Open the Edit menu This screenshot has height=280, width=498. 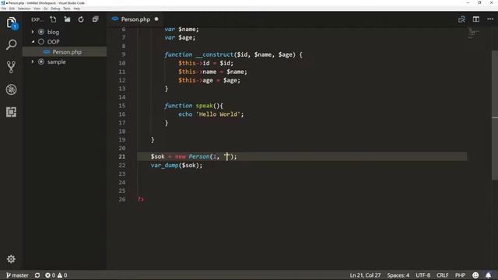pyautogui.click(x=12, y=9)
